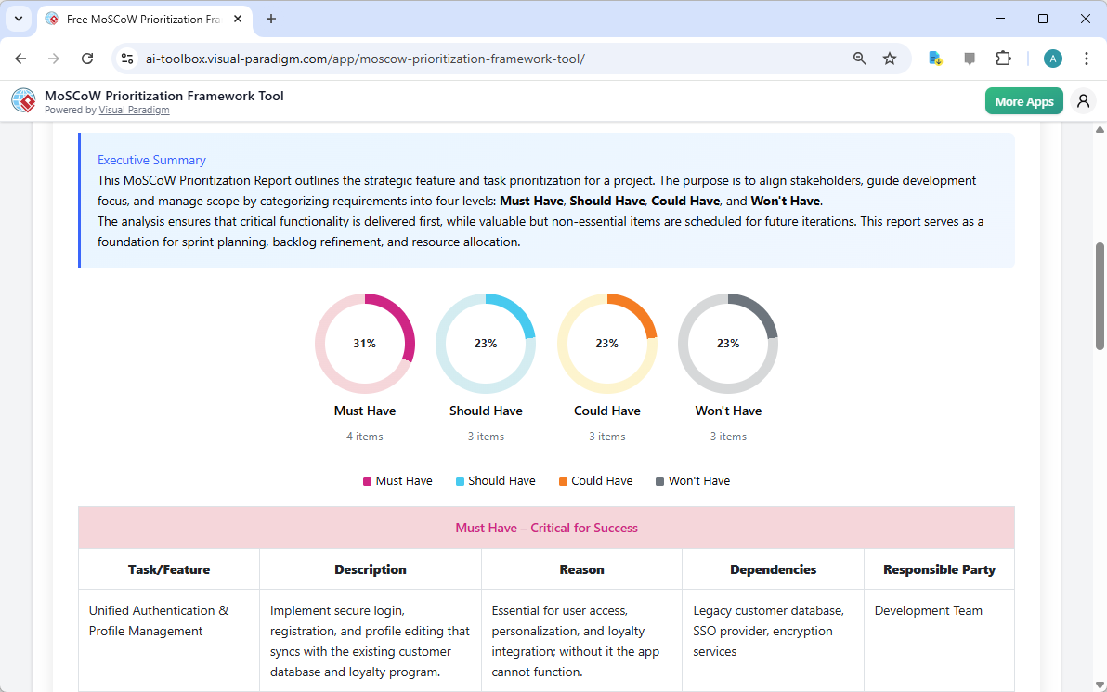Click the Visual Paradigm logo icon
This screenshot has height=692, width=1107.
tap(22, 100)
